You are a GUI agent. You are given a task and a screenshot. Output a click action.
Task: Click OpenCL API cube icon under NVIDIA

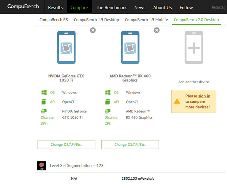pyautogui.click(x=44, y=102)
